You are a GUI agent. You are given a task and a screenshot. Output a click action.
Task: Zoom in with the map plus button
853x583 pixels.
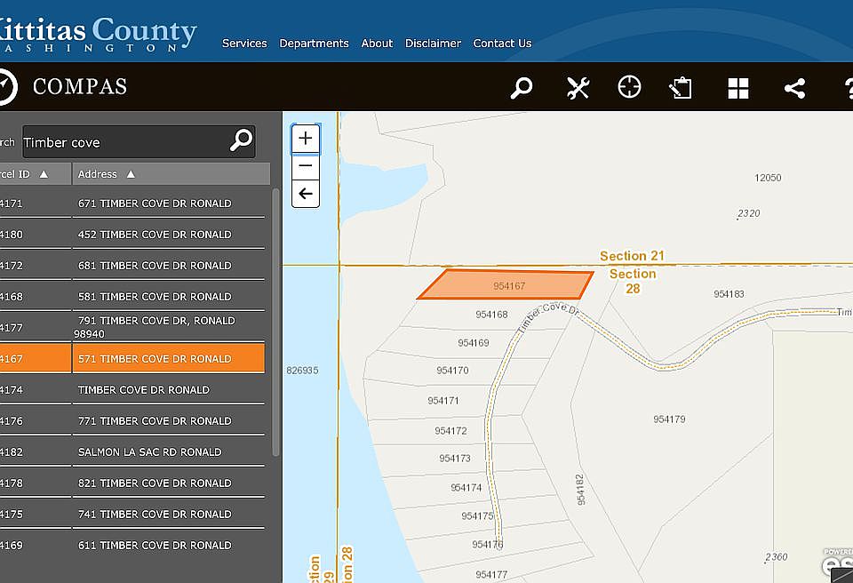click(x=306, y=139)
